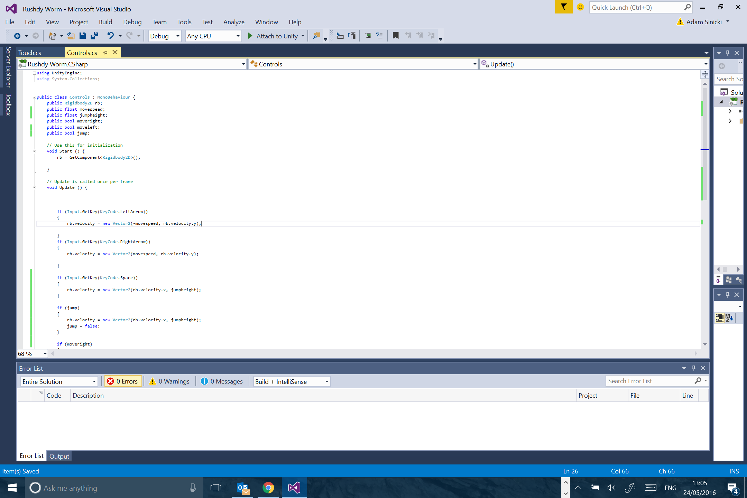Click the Open File folder icon
Image resolution: width=747 pixels, height=498 pixels.
71,36
